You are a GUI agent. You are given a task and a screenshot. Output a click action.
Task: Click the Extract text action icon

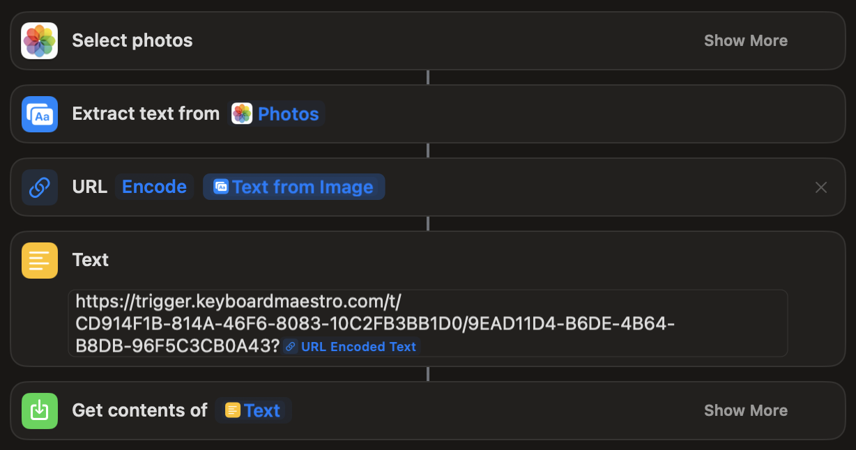click(40, 114)
